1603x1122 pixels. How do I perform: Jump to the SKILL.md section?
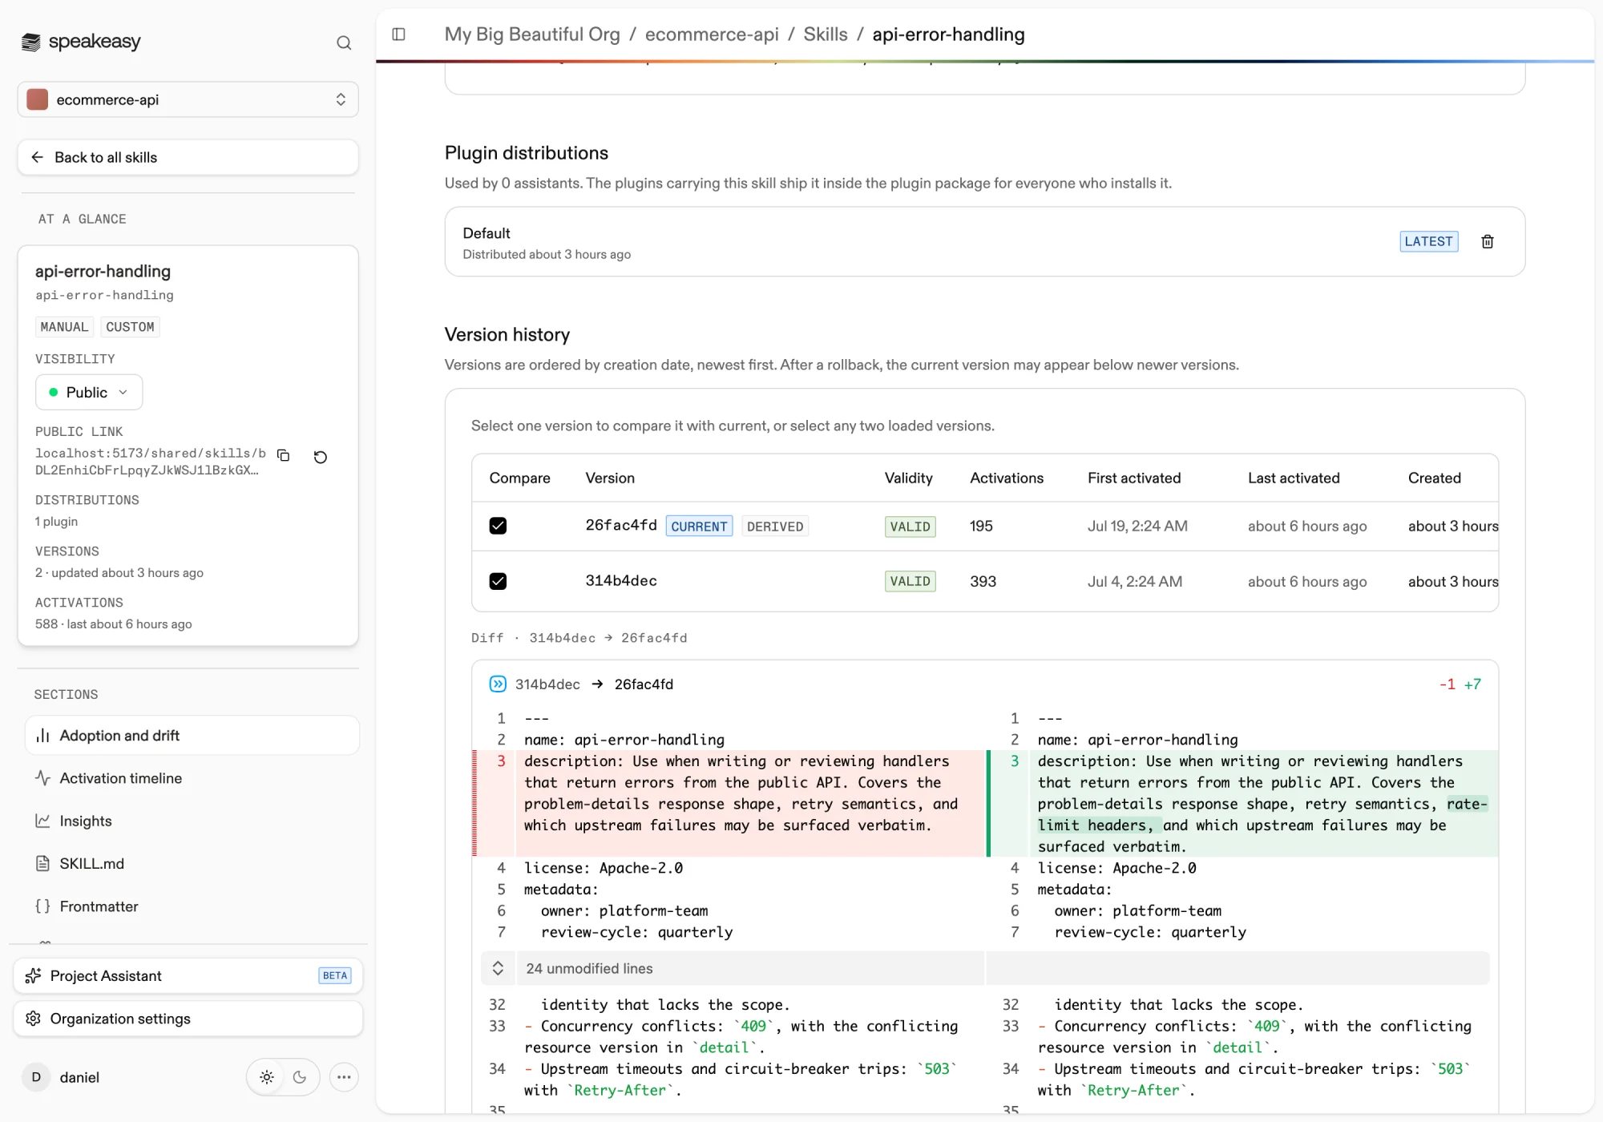point(192,863)
